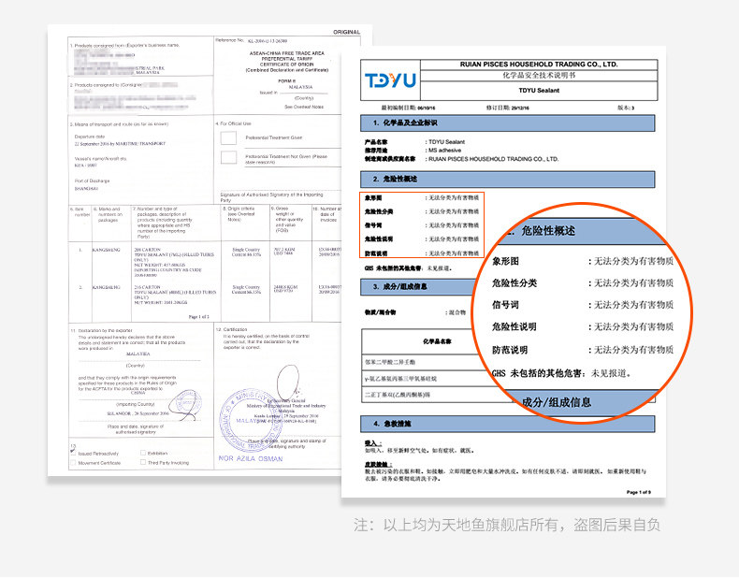Click the '化学品安全技术说明书' subtitle

539,76
